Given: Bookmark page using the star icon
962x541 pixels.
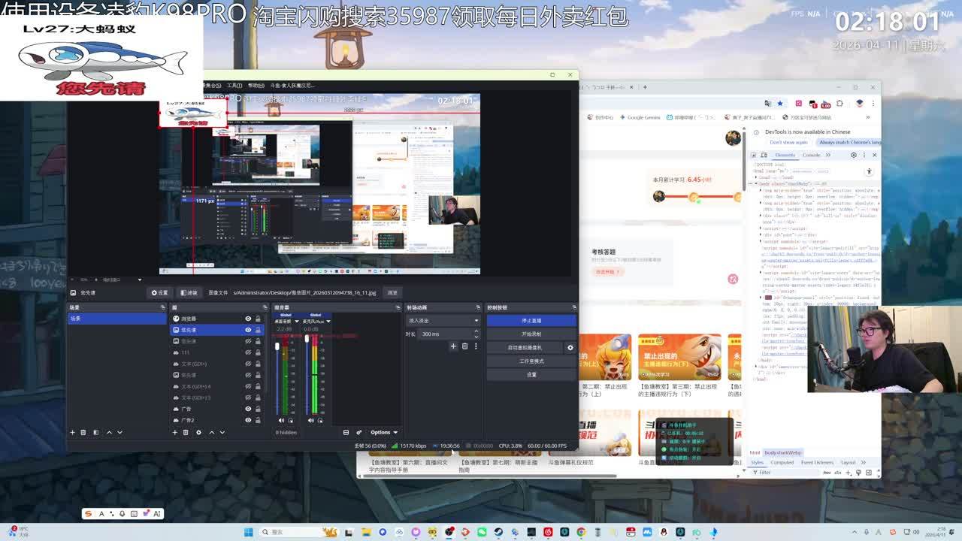Looking at the screenshot, I should click(x=779, y=103).
